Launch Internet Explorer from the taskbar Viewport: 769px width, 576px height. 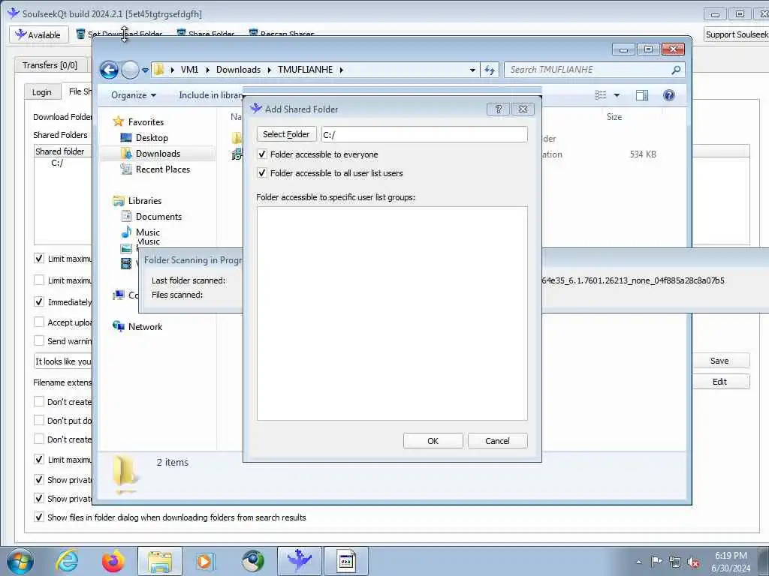[67, 561]
